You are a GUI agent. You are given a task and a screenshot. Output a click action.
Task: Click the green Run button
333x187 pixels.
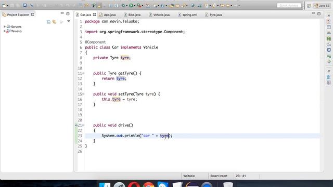[x=131, y=6]
